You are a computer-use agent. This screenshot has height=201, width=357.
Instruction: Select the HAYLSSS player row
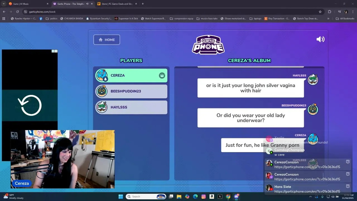pos(131,107)
